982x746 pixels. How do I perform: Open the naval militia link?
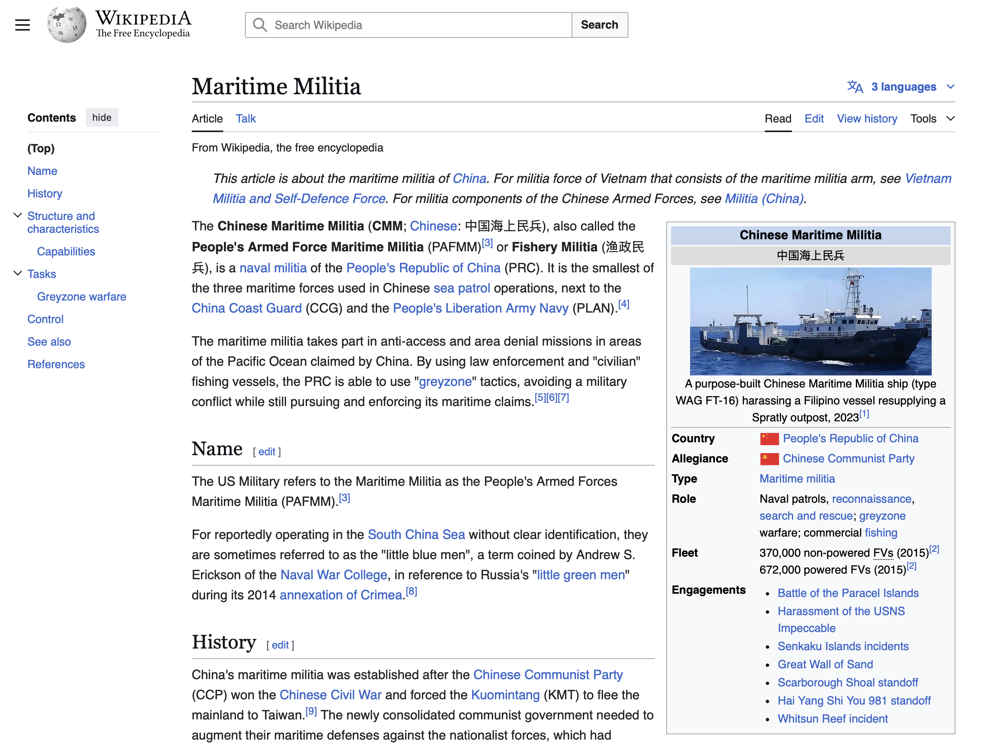point(273,268)
